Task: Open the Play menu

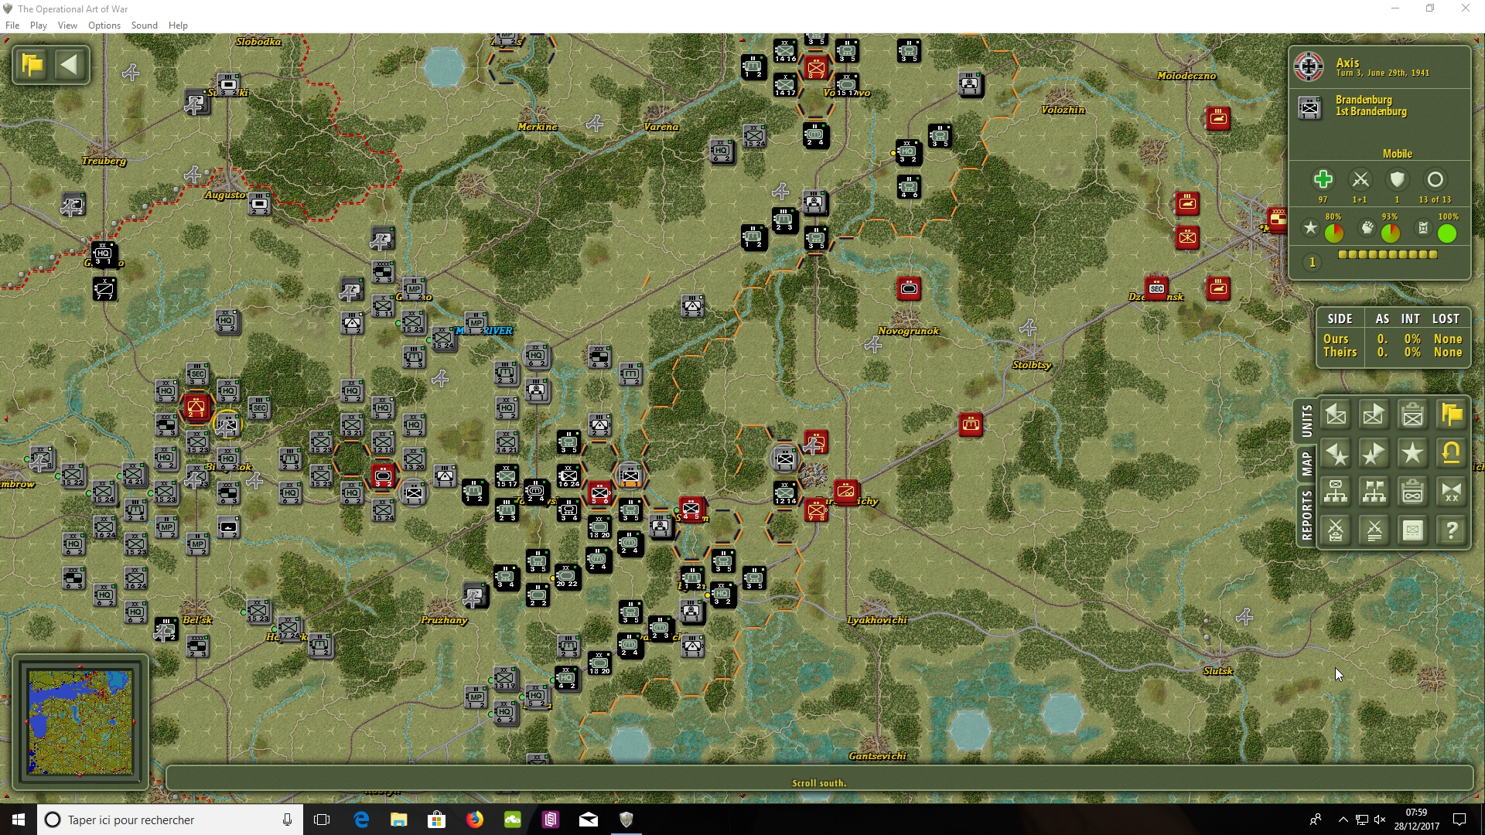Action: (39, 26)
